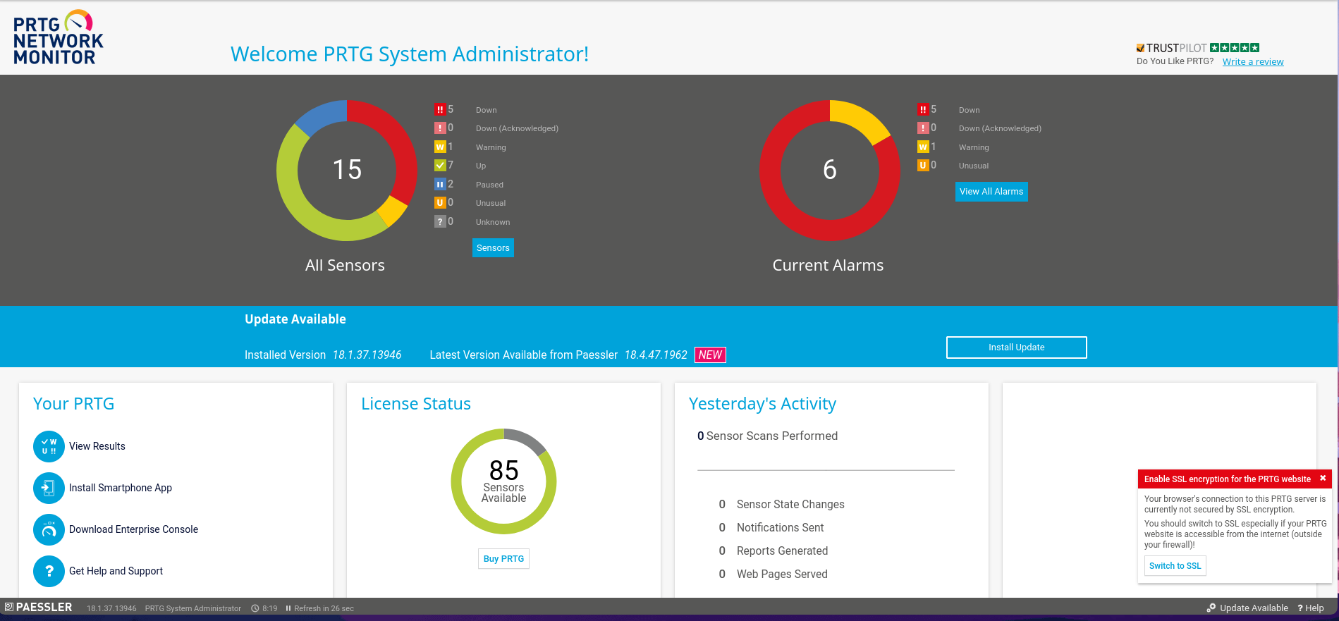Click the Down status icon in All Sensors
This screenshot has height=621, width=1339.
point(440,109)
